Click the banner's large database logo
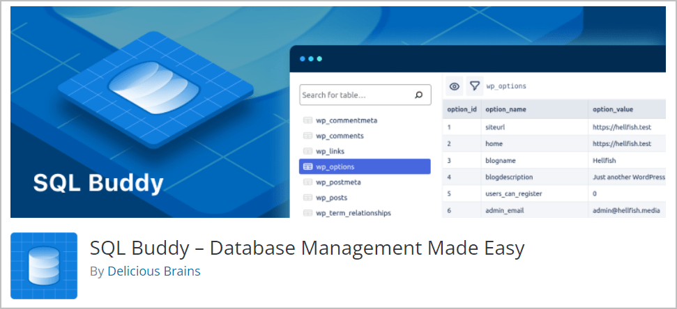Viewport: 677px width, 309px height. click(154, 88)
